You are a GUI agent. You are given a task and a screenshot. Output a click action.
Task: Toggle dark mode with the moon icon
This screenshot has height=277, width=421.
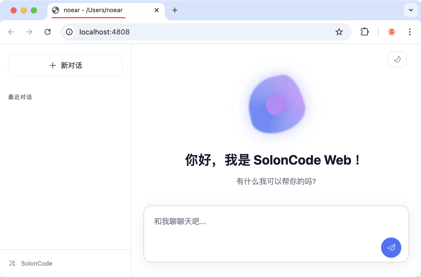pos(397,59)
